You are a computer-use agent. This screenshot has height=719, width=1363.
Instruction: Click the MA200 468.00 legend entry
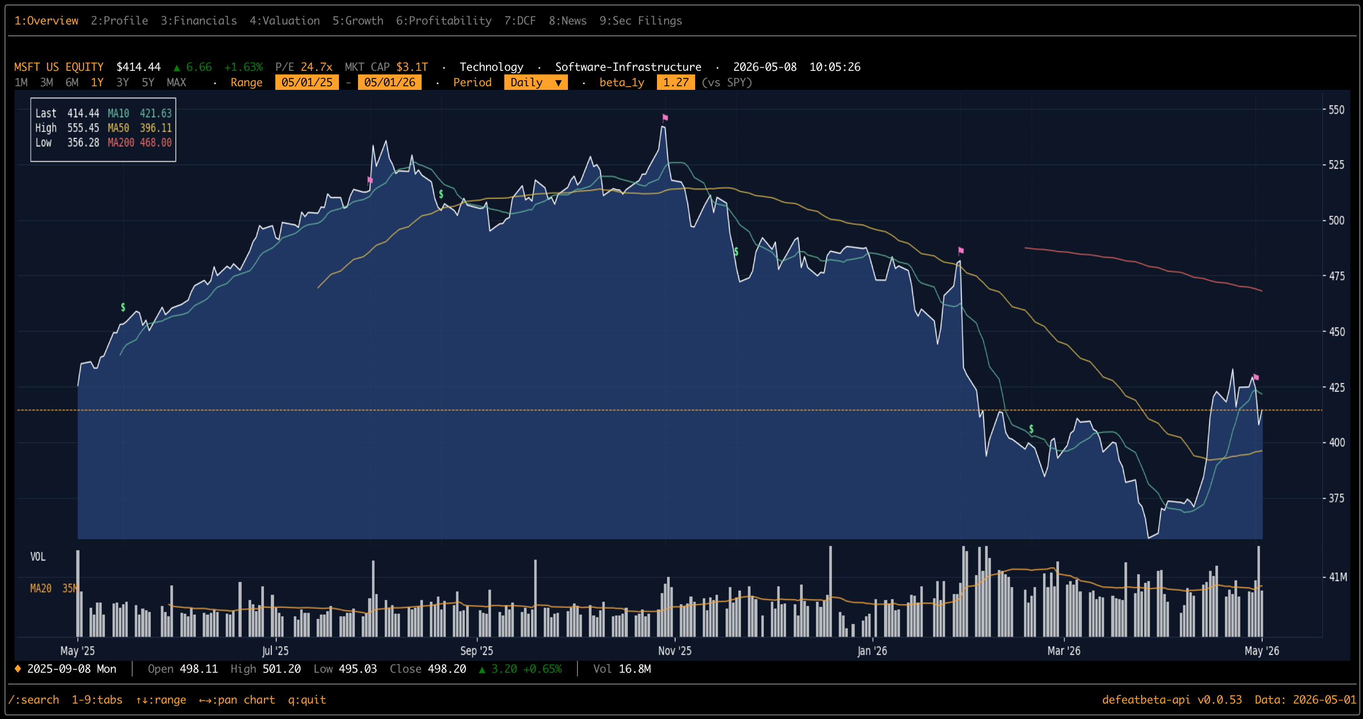click(x=139, y=143)
